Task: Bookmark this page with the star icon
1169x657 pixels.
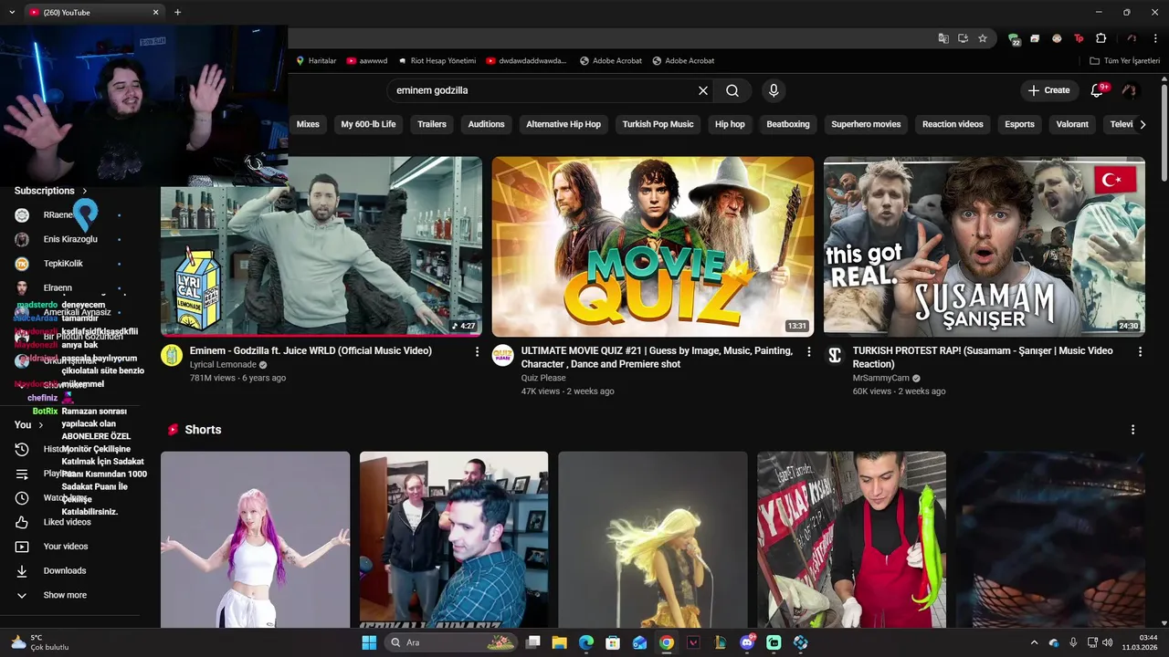Action: coord(983,38)
